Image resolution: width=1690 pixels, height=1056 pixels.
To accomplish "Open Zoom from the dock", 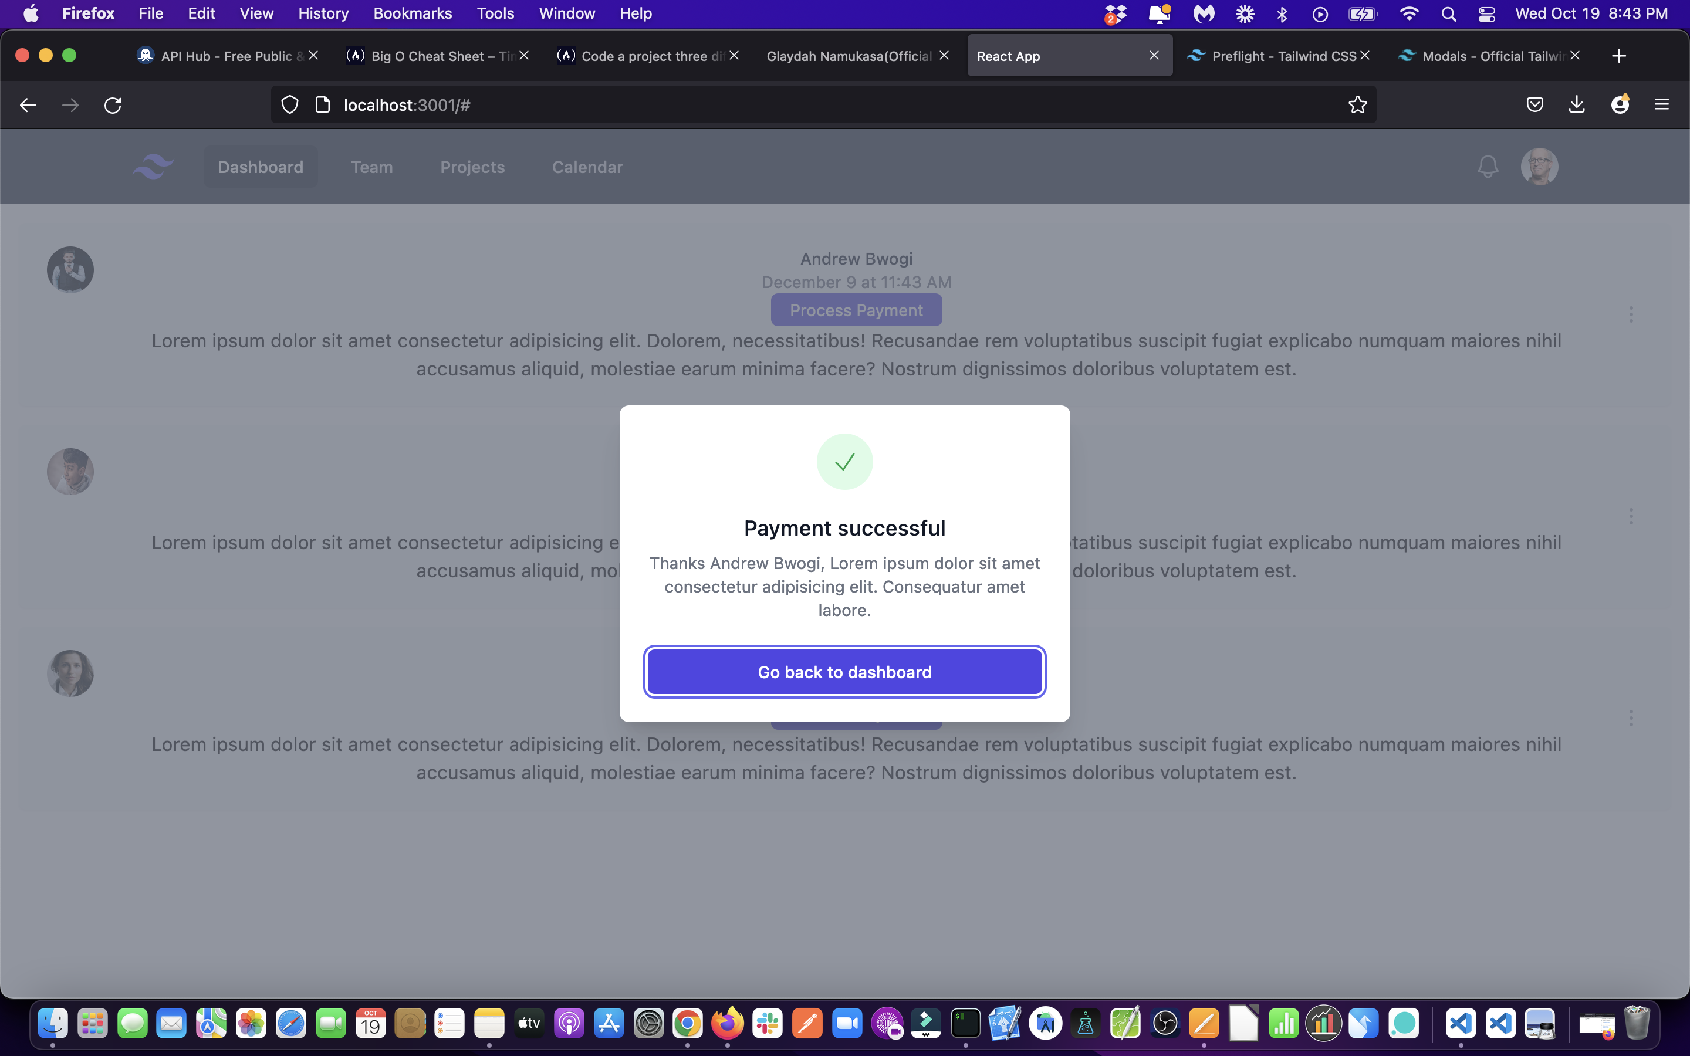I will point(846,1024).
